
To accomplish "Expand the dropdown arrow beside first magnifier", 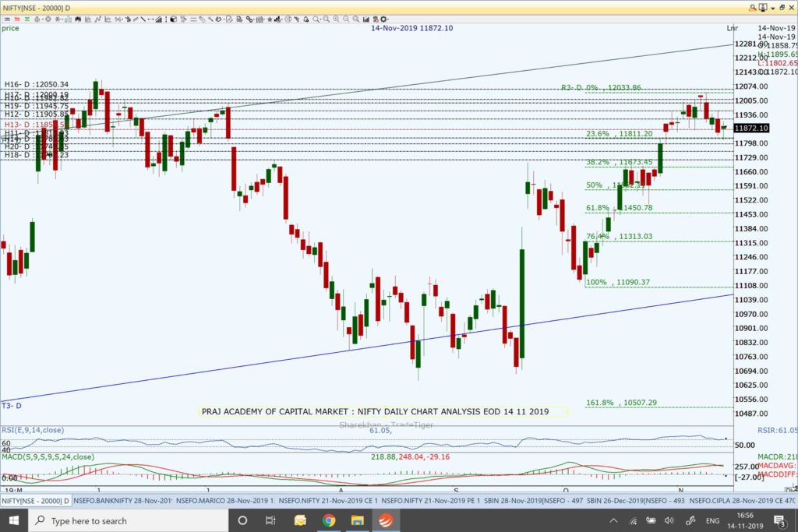I will 322,19.
